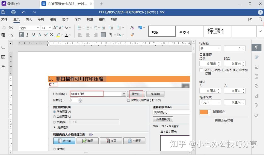Screen dimensions: 264x155
Task: Expand the styles gallery chevron
Action: point(260,31)
